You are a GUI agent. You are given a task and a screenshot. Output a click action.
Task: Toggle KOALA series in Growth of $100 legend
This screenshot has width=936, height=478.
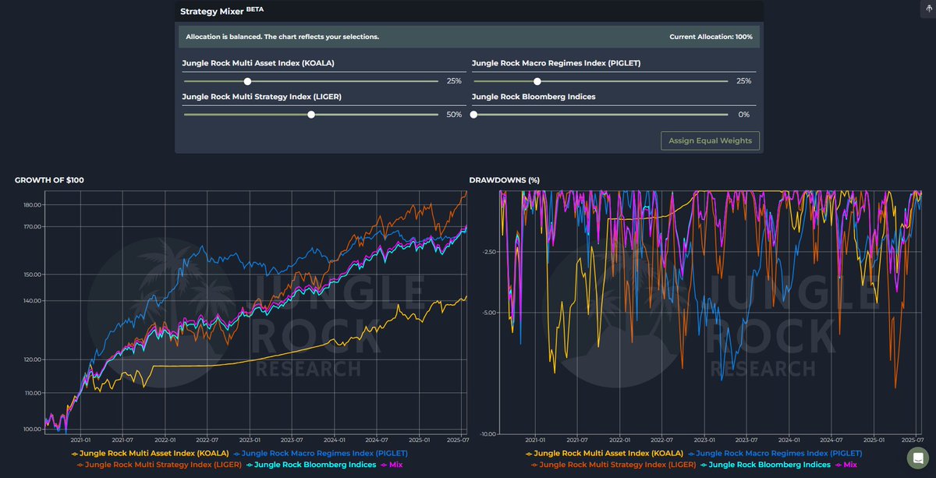pos(150,453)
